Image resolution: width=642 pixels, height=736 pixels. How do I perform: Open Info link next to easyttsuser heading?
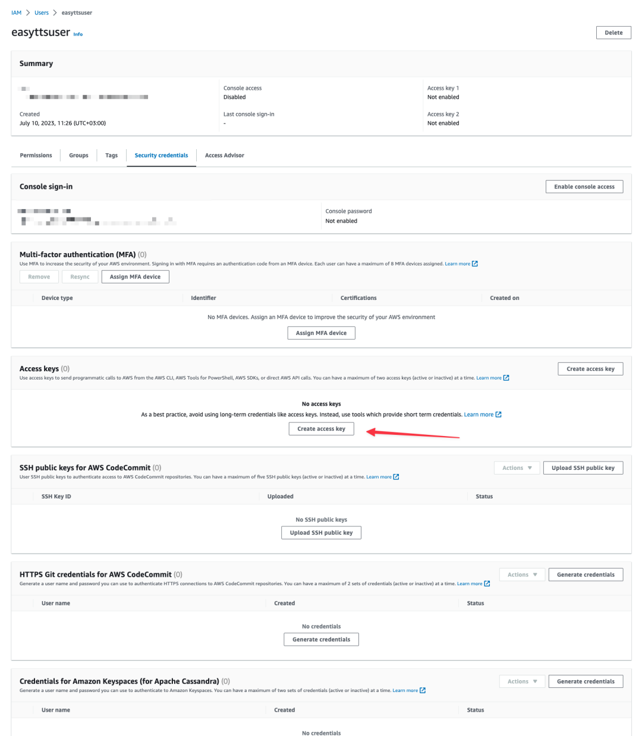tap(78, 34)
